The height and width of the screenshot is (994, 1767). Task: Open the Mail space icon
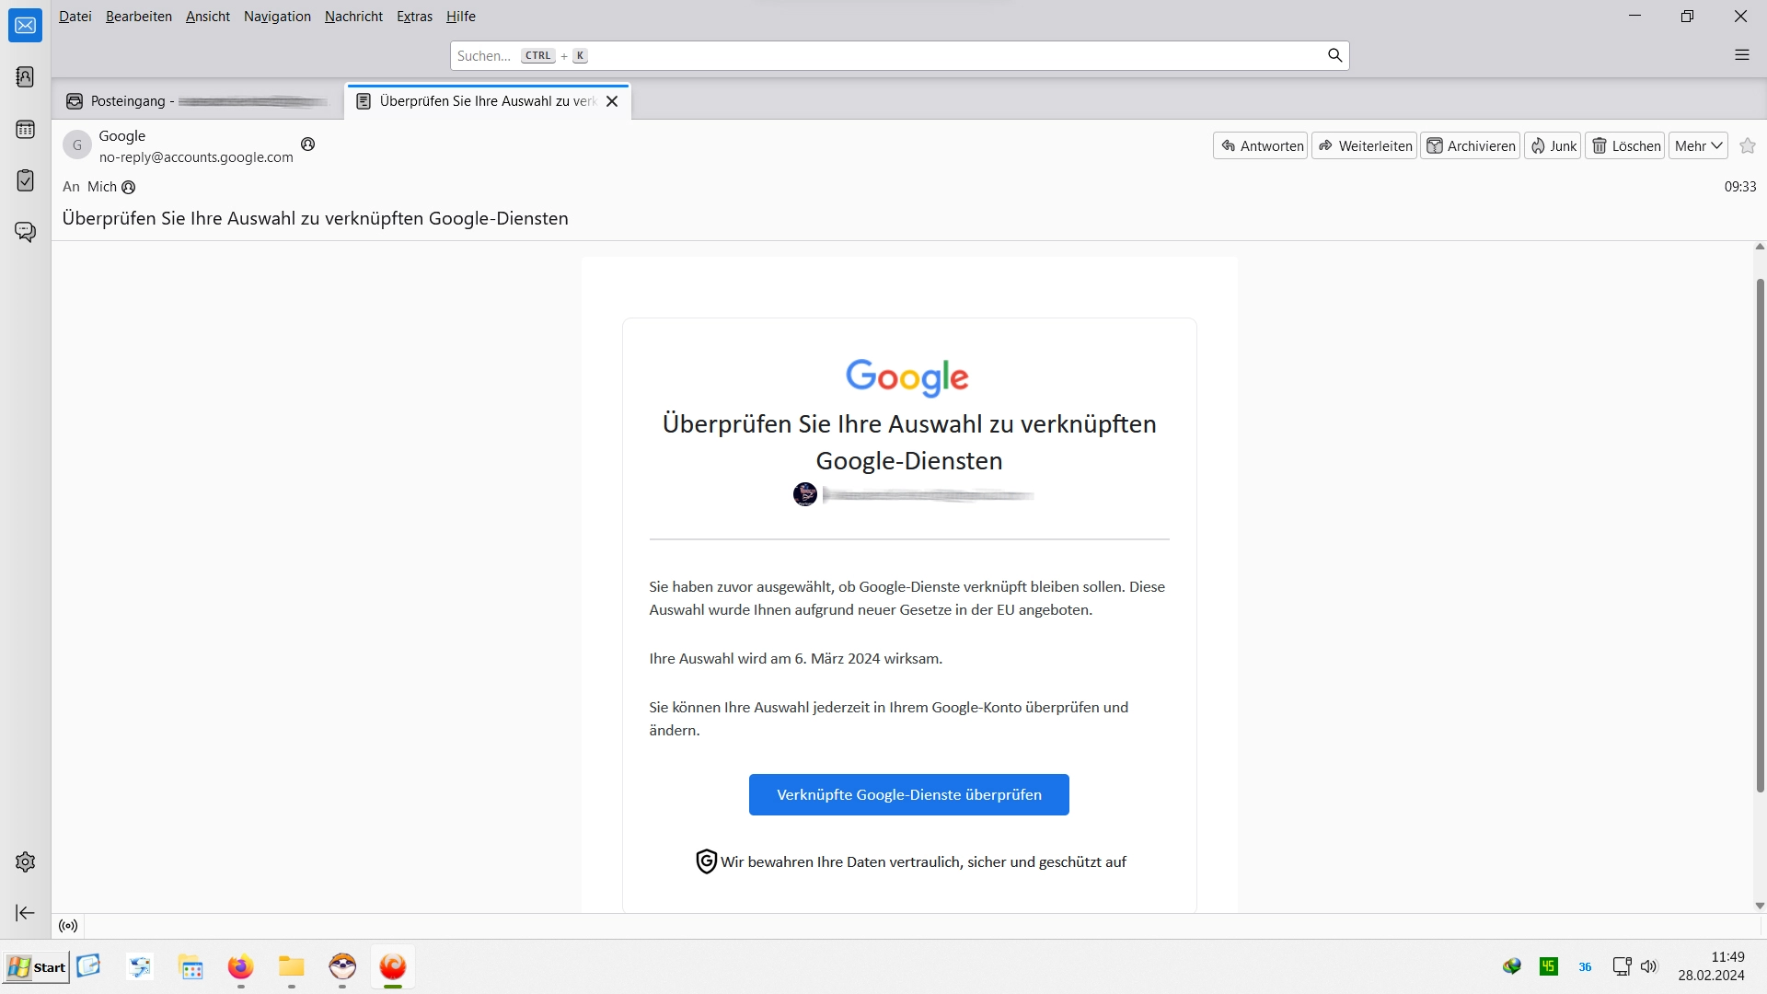(x=25, y=26)
